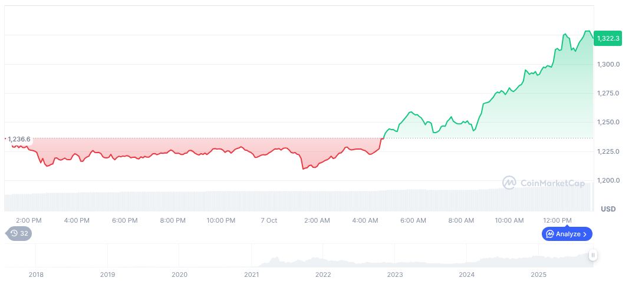
Task: Click 2022 in the overview timeline
Action: (323, 275)
